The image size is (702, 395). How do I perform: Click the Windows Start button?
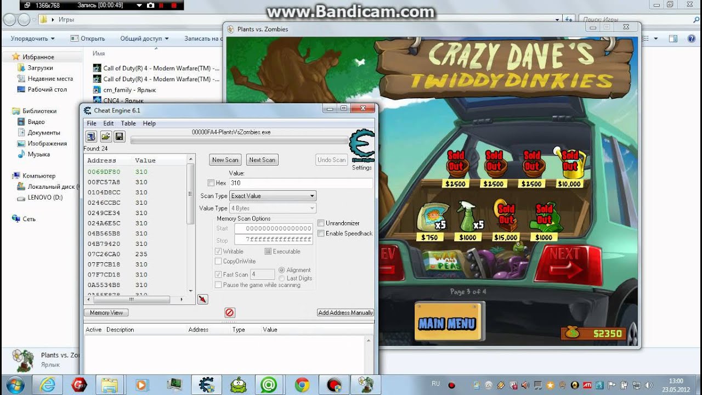pos(15,383)
